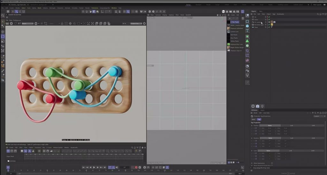Screen dimensions: 327x175
Task: Toggle the X axis lock icon
Action: point(13,11)
